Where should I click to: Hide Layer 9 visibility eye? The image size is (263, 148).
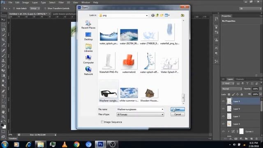(x=223, y=109)
